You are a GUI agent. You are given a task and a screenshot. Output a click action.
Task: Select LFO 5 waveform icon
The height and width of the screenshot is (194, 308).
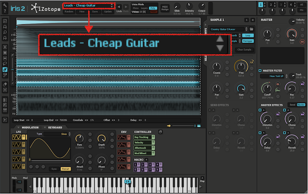pos(17,166)
